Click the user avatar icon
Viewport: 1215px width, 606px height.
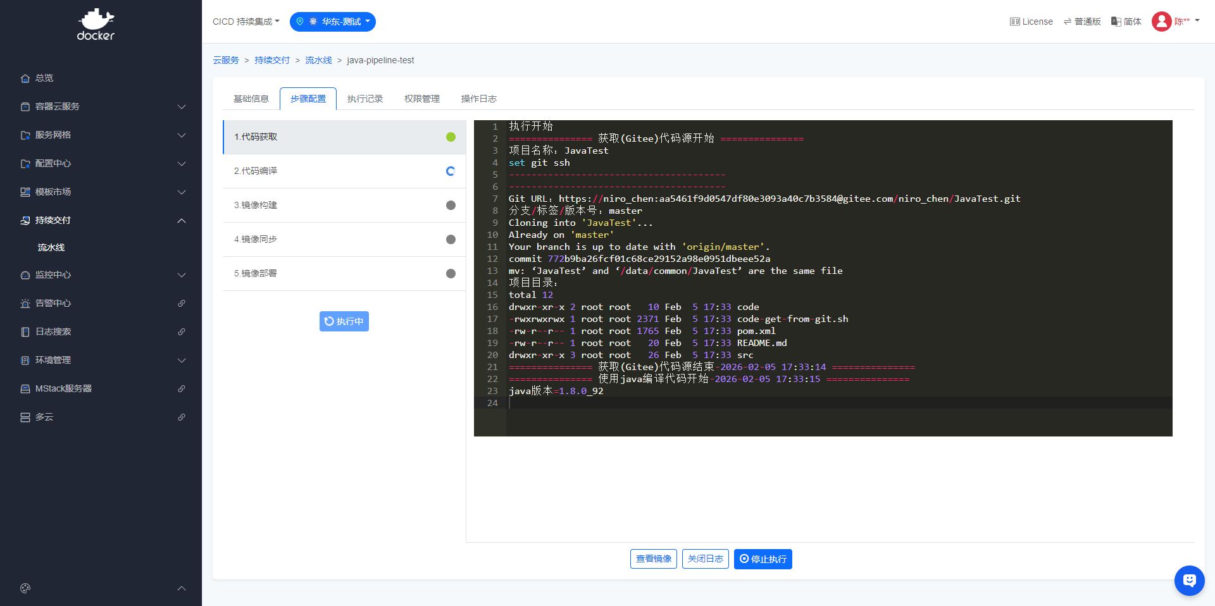1161,22
